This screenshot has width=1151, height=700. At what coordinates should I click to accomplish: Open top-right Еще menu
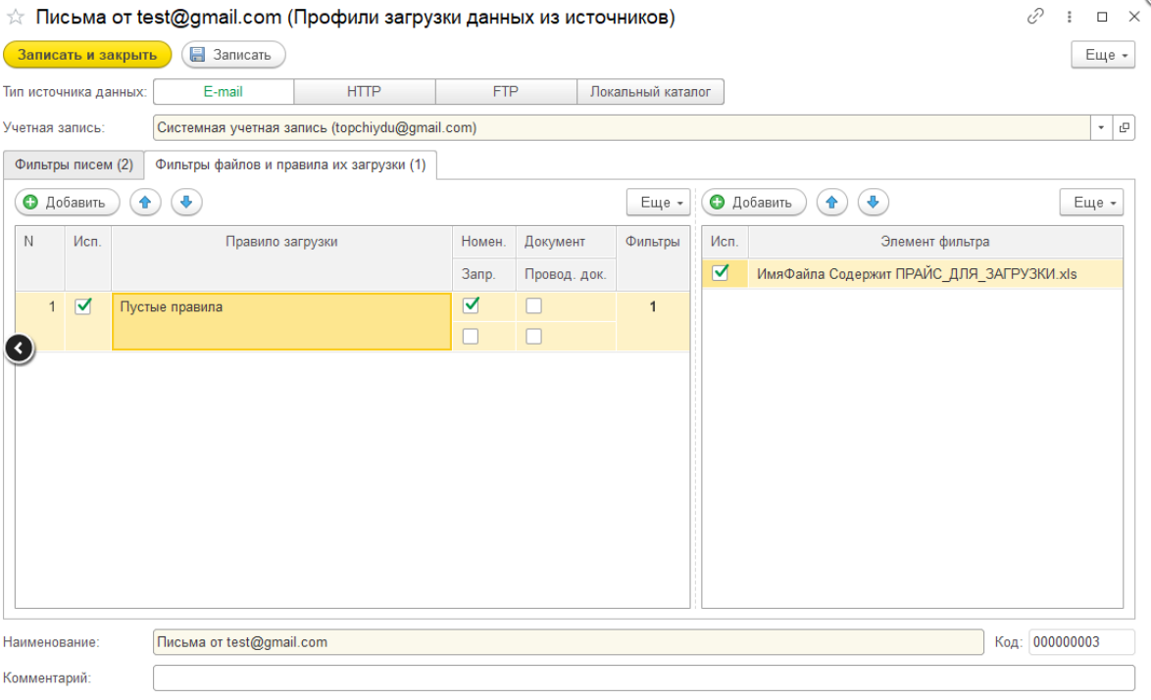click(x=1103, y=55)
